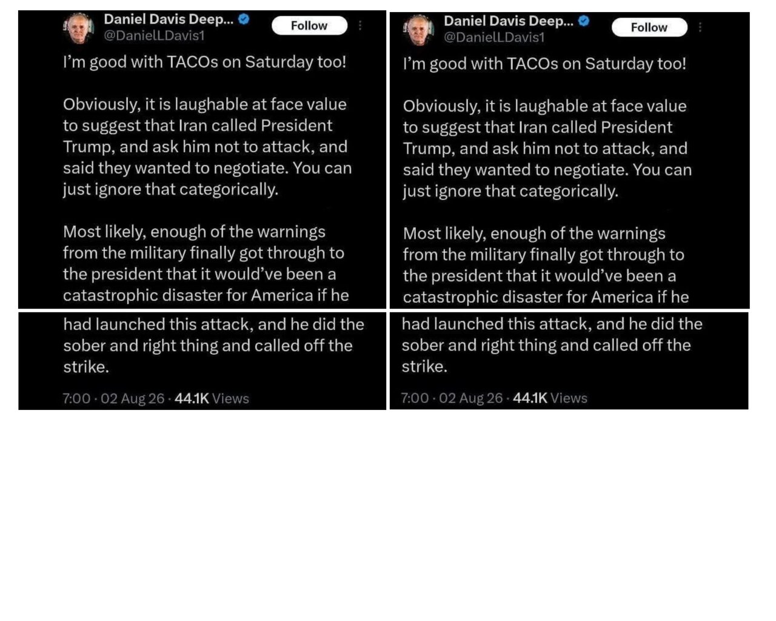
Task: Select the @DanielLDavis1 handle in right tweet
Action: (494, 38)
